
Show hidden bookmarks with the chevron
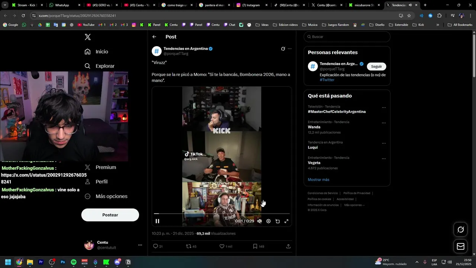438,25
